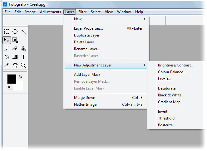
Task: Choose the Eraser tool
Action: coord(15,48)
